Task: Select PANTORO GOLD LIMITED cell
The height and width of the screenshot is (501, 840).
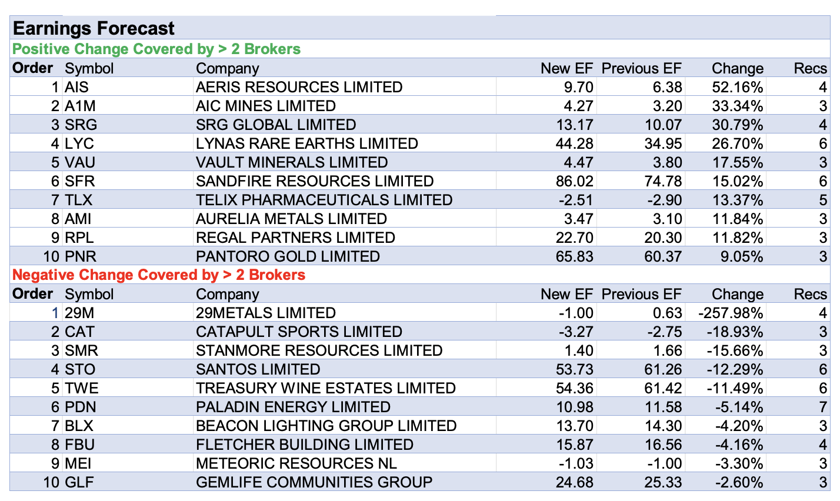Action: (288, 256)
